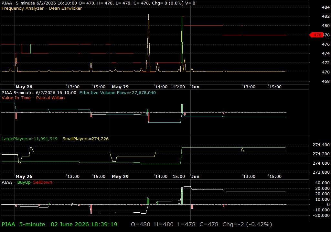Click the green 'BuyUp' legend label
331x232 pixels.
[24, 182]
